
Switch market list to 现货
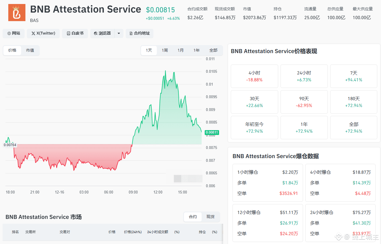(210, 217)
